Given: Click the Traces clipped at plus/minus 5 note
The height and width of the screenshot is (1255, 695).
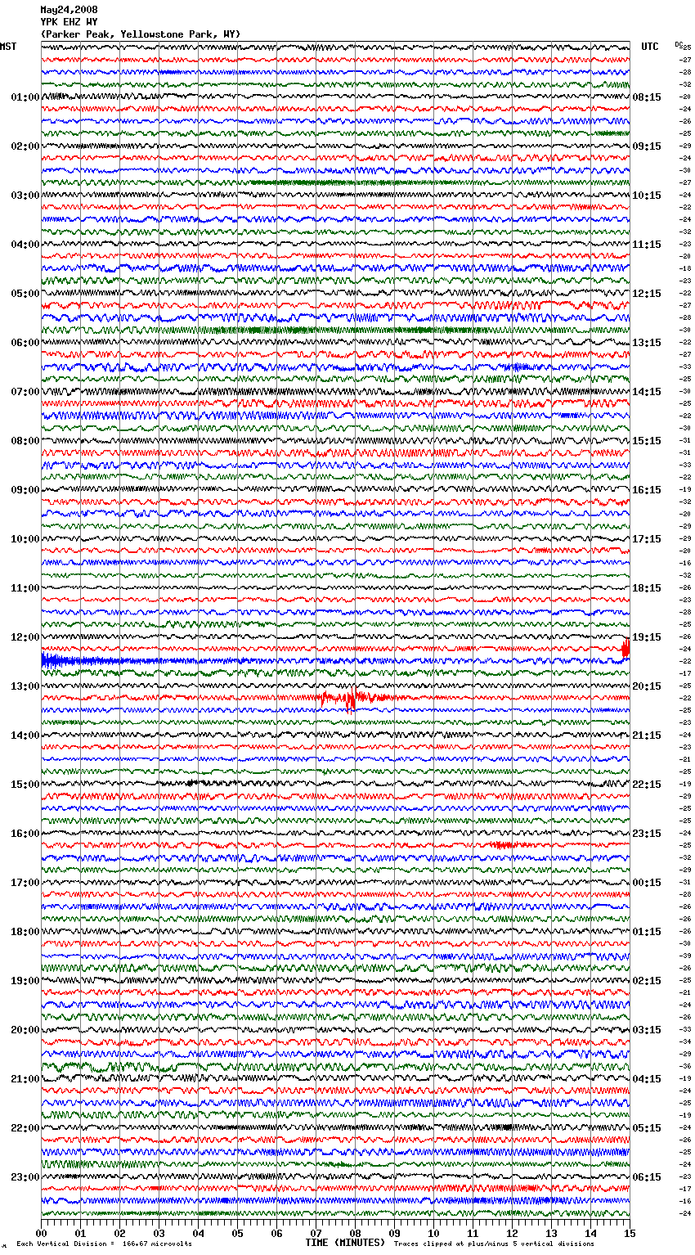Looking at the screenshot, I should click(x=494, y=1244).
